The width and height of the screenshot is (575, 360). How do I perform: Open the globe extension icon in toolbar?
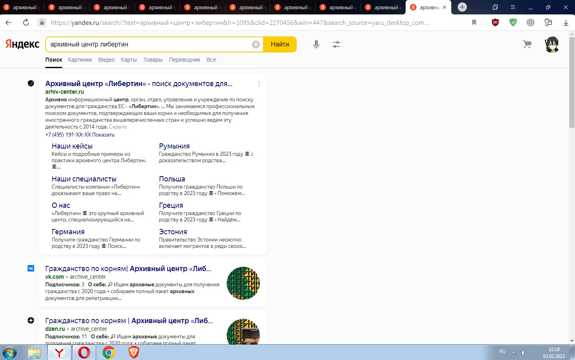click(531, 22)
